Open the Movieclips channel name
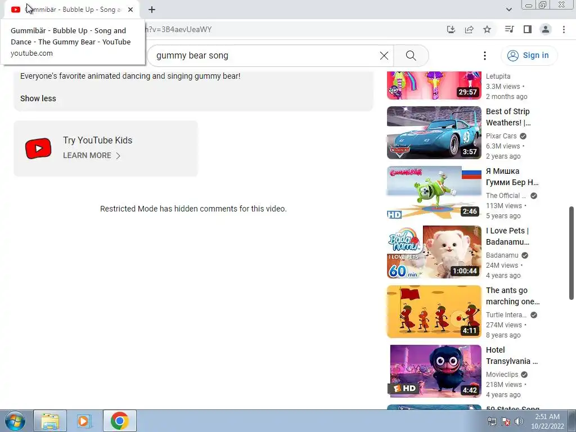The image size is (576, 432). pos(502,375)
